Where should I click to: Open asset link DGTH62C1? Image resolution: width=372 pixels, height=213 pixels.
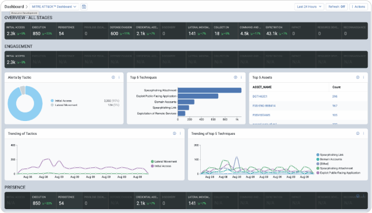click(260, 97)
